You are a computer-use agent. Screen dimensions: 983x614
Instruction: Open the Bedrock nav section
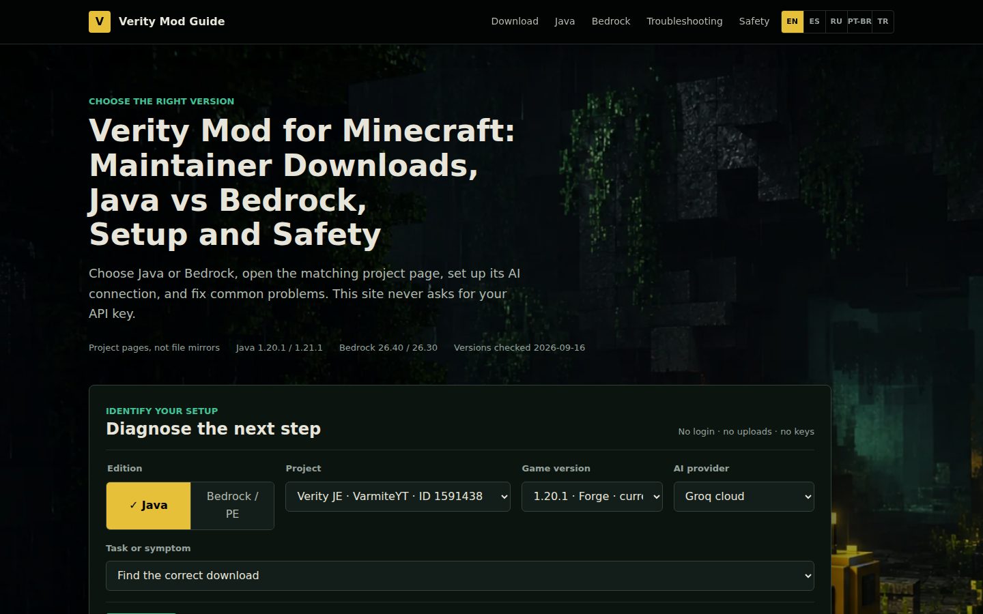[x=611, y=22]
